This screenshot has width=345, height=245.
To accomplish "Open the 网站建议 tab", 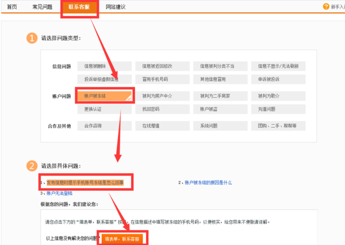I will pyautogui.click(x=116, y=7).
